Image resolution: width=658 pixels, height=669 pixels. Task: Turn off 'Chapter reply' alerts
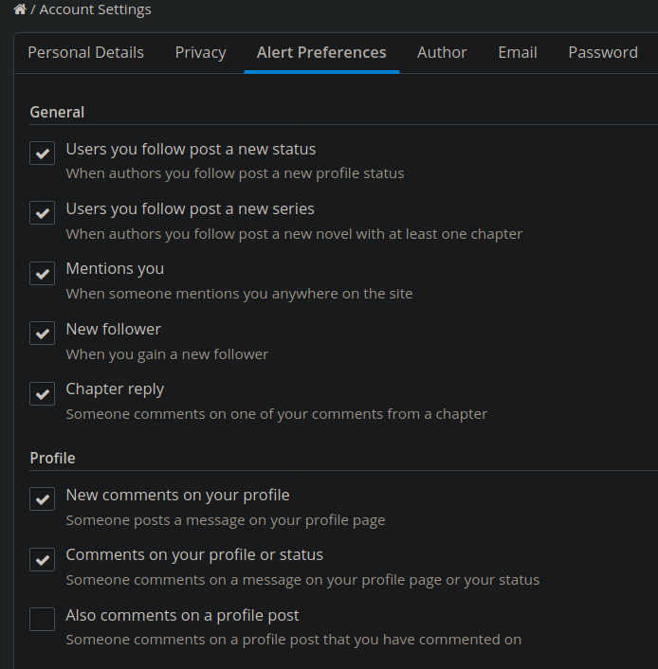(43, 392)
